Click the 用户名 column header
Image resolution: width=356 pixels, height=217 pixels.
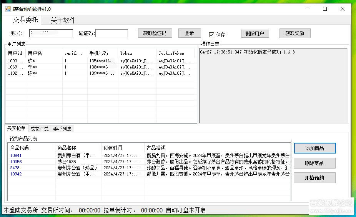pos(44,53)
